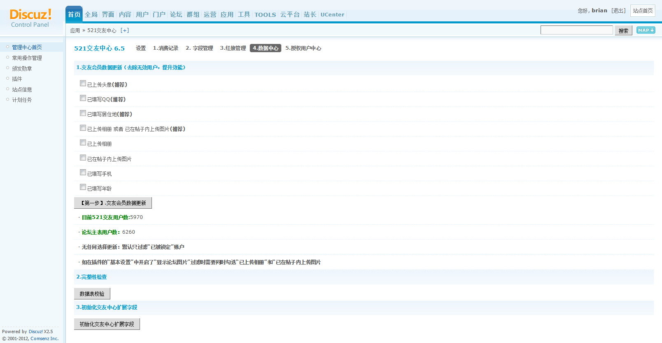This screenshot has width=662, height=343.
Task: Open 颁发勋章 in the sidebar
Action: click(x=22, y=69)
